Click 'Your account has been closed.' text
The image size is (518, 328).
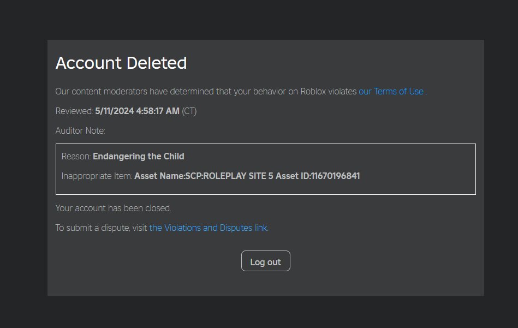point(114,208)
